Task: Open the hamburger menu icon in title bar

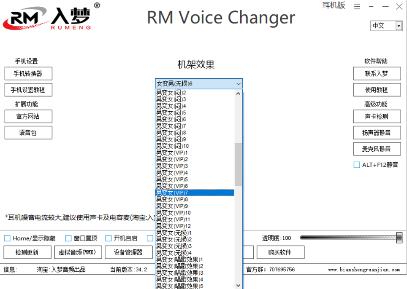Action: [357, 6]
